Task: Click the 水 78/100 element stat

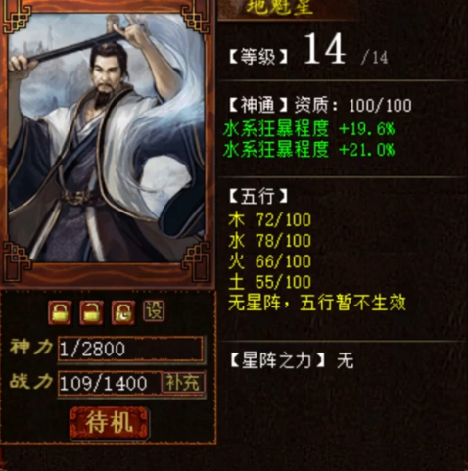Action: pos(270,241)
